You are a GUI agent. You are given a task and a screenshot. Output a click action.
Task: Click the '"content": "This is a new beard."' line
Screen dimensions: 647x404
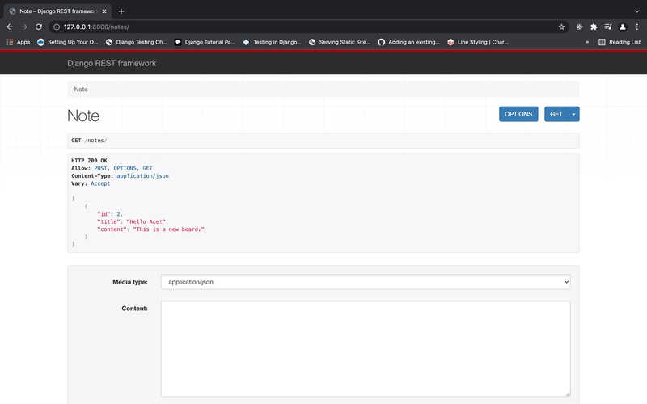click(150, 229)
